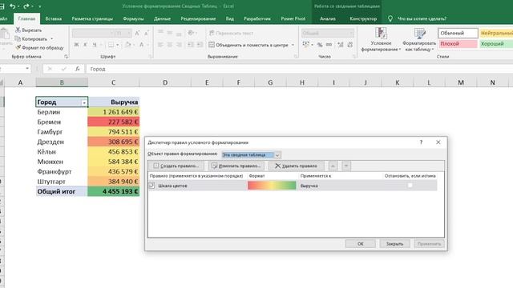
Task: Select the 'Шкала цветов' rule row
Action: pos(292,185)
